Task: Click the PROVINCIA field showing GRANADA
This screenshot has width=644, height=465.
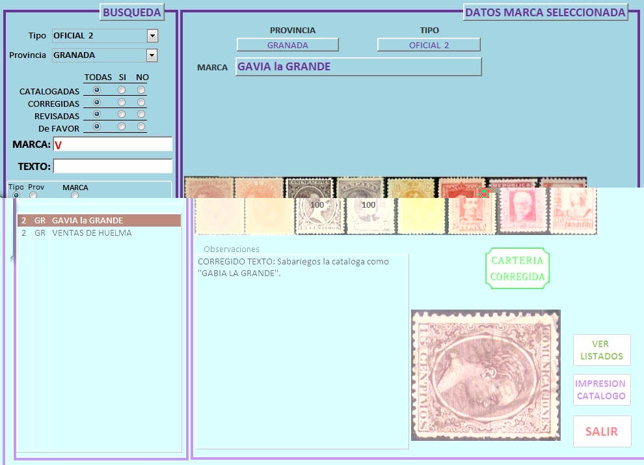Action: (x=288, y=45)
